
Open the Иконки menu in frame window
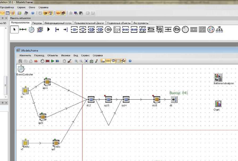tap(66, 56)
